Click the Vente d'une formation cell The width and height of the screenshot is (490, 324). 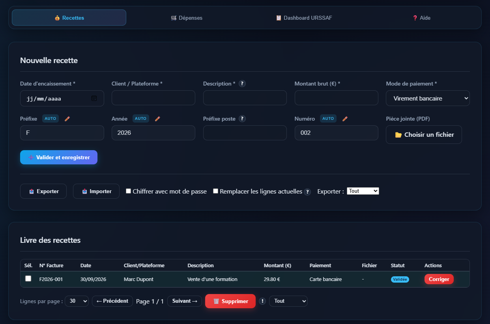[212, 279]
